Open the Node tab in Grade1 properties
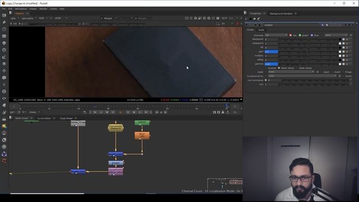359x202 pixels. coord(261,30)
